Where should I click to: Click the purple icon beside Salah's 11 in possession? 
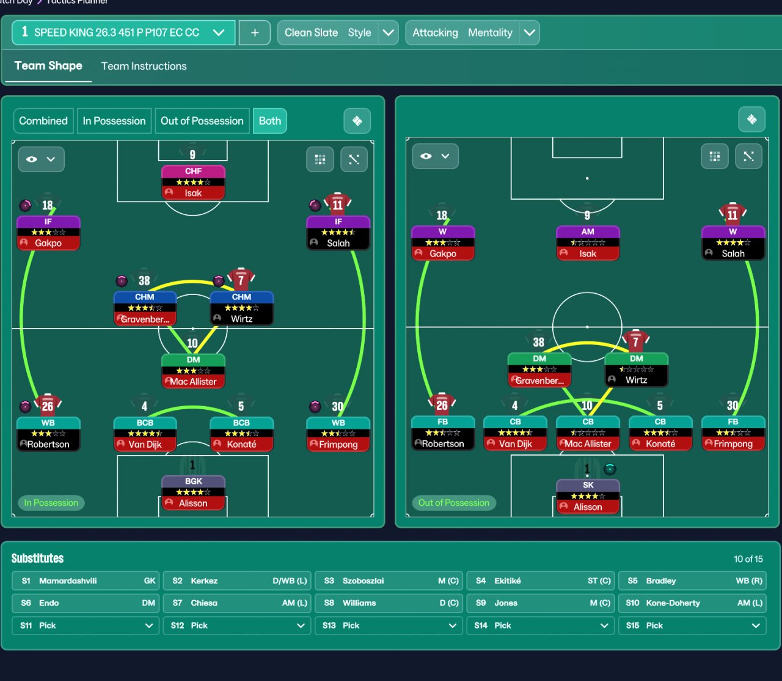[x=315, y=205]
